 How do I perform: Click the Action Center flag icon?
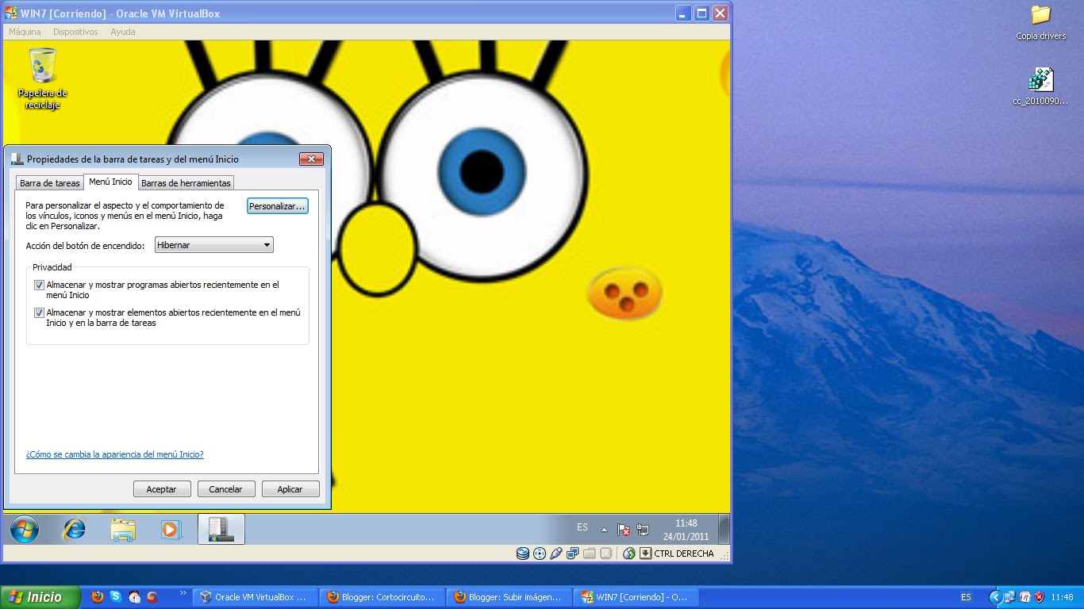624,530
